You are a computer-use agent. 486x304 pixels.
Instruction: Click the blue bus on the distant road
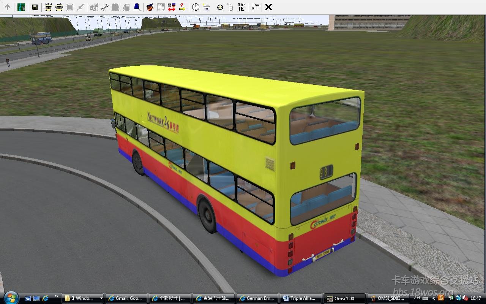41,38
